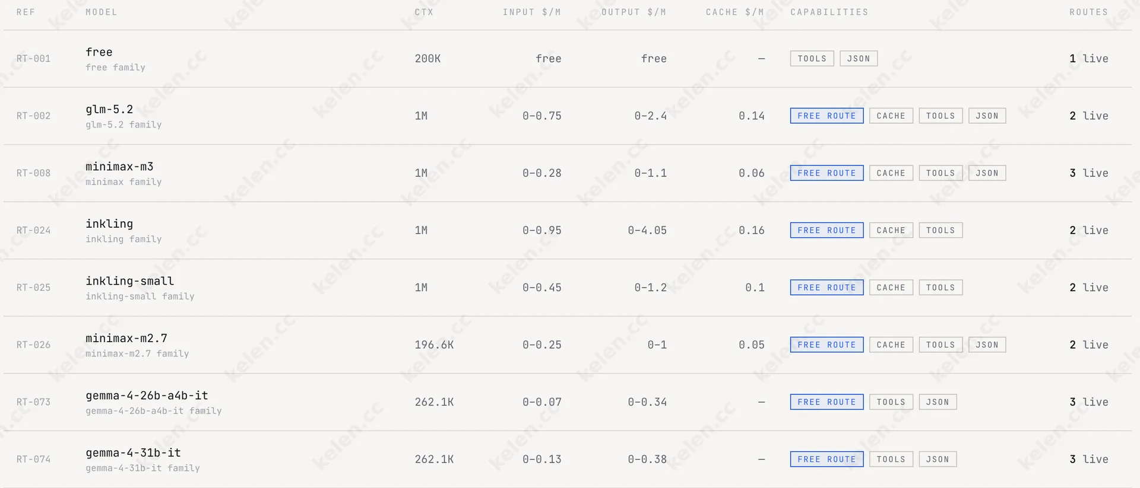Select the inkling-small model name
1140x488 pixels.
tap(129, 281)
